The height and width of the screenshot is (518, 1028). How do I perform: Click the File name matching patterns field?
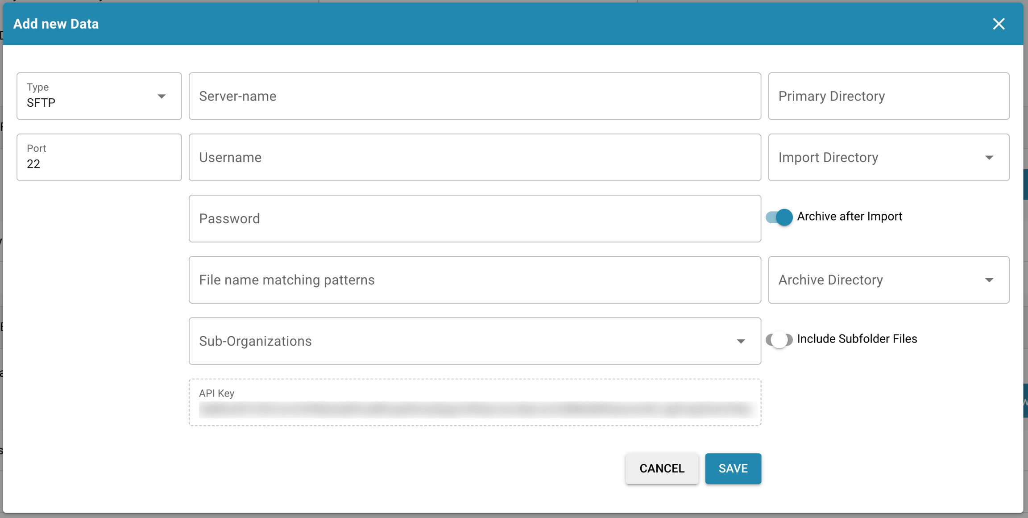click(475, 280)
